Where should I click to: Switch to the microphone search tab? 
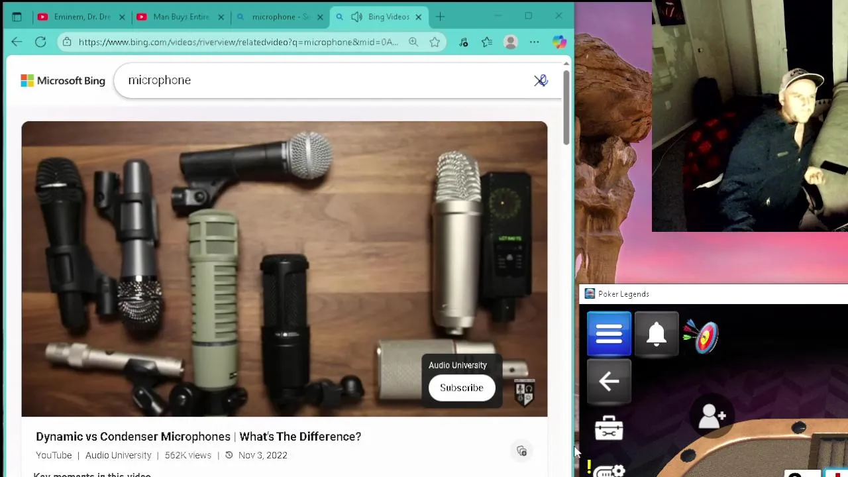[x=280, y=17]
